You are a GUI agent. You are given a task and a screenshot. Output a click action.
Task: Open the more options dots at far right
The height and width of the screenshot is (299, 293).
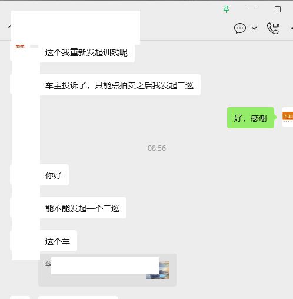[x=292, y=28]
